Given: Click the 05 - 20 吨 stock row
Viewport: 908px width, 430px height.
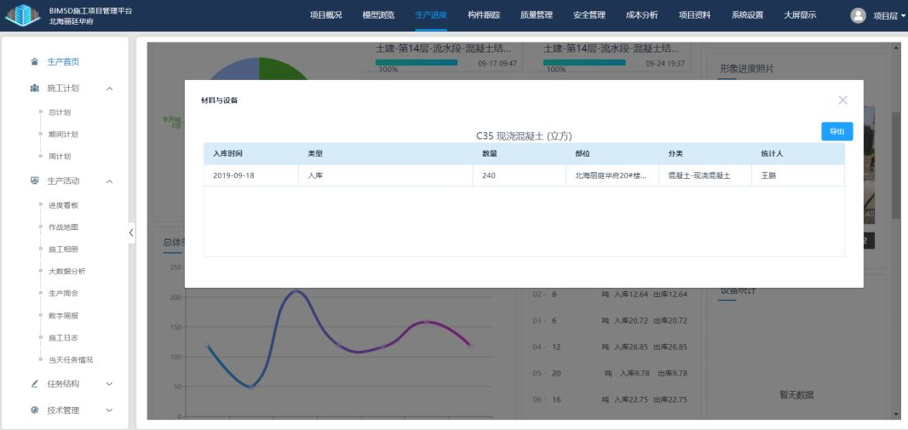Looking at the screenshot, I should click(610, 373).
